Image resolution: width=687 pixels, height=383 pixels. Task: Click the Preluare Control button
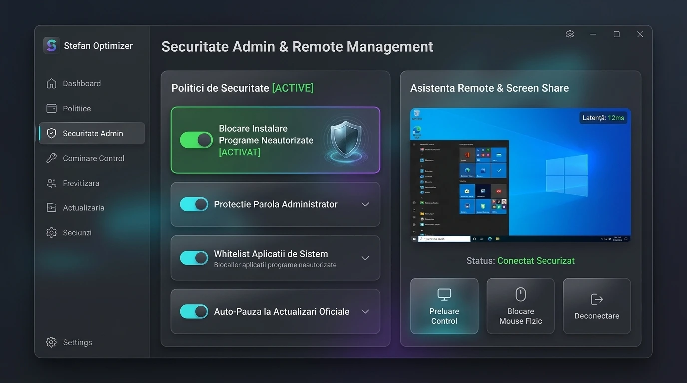[444, 306]
